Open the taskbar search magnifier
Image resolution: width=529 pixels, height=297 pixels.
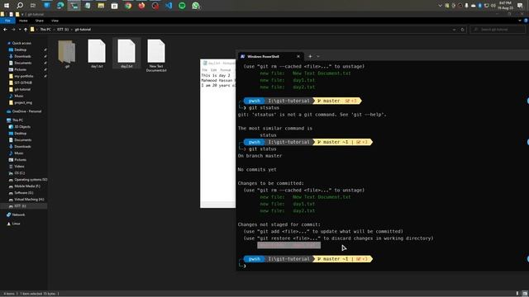(20, 6)
